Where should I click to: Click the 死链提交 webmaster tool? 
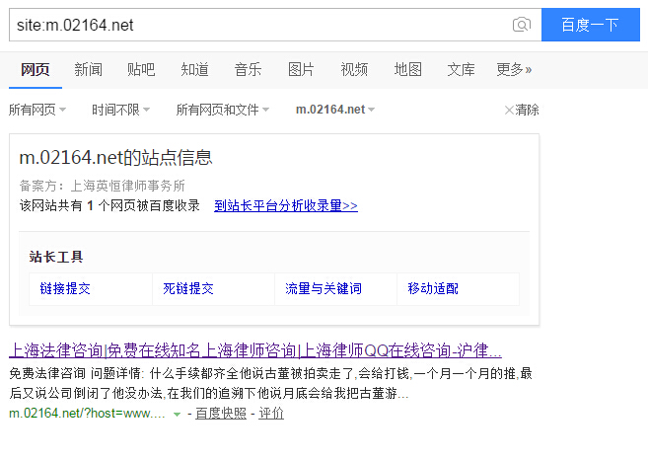point(188,288)
